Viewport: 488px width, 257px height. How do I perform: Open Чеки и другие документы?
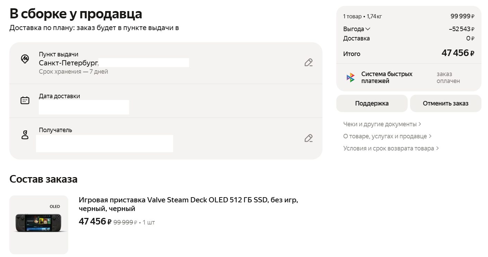click(382, 124)
